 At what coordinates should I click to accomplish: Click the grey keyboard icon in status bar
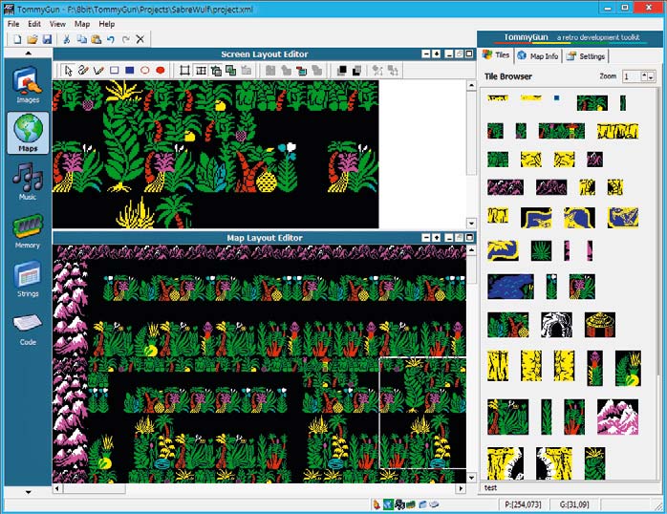[434, 504]
